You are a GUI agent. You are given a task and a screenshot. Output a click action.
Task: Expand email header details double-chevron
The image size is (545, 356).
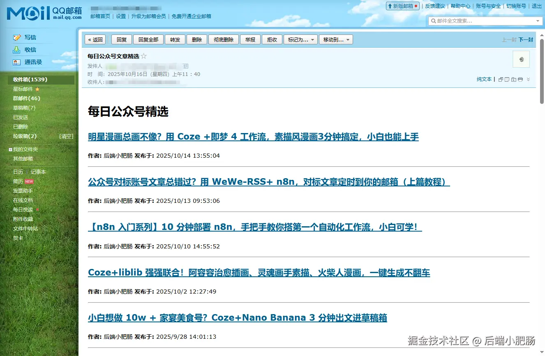click(529, 79)
